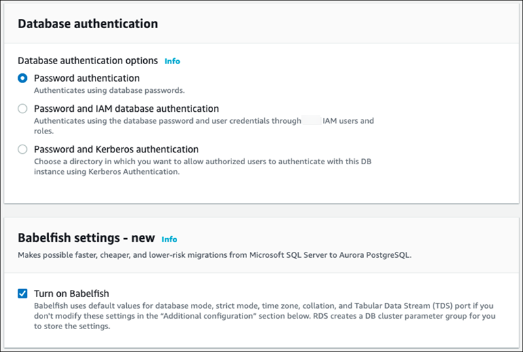Click the 'Password and Kerberos authentication' label text
This screenshot has height=352, width=523.
tap(116, 149)
